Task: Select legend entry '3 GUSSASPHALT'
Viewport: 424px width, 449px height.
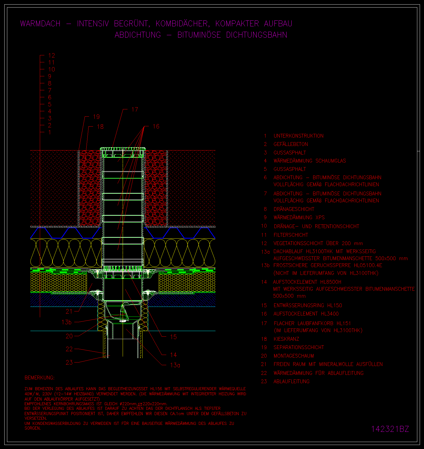Action: [x=285, y=153]
